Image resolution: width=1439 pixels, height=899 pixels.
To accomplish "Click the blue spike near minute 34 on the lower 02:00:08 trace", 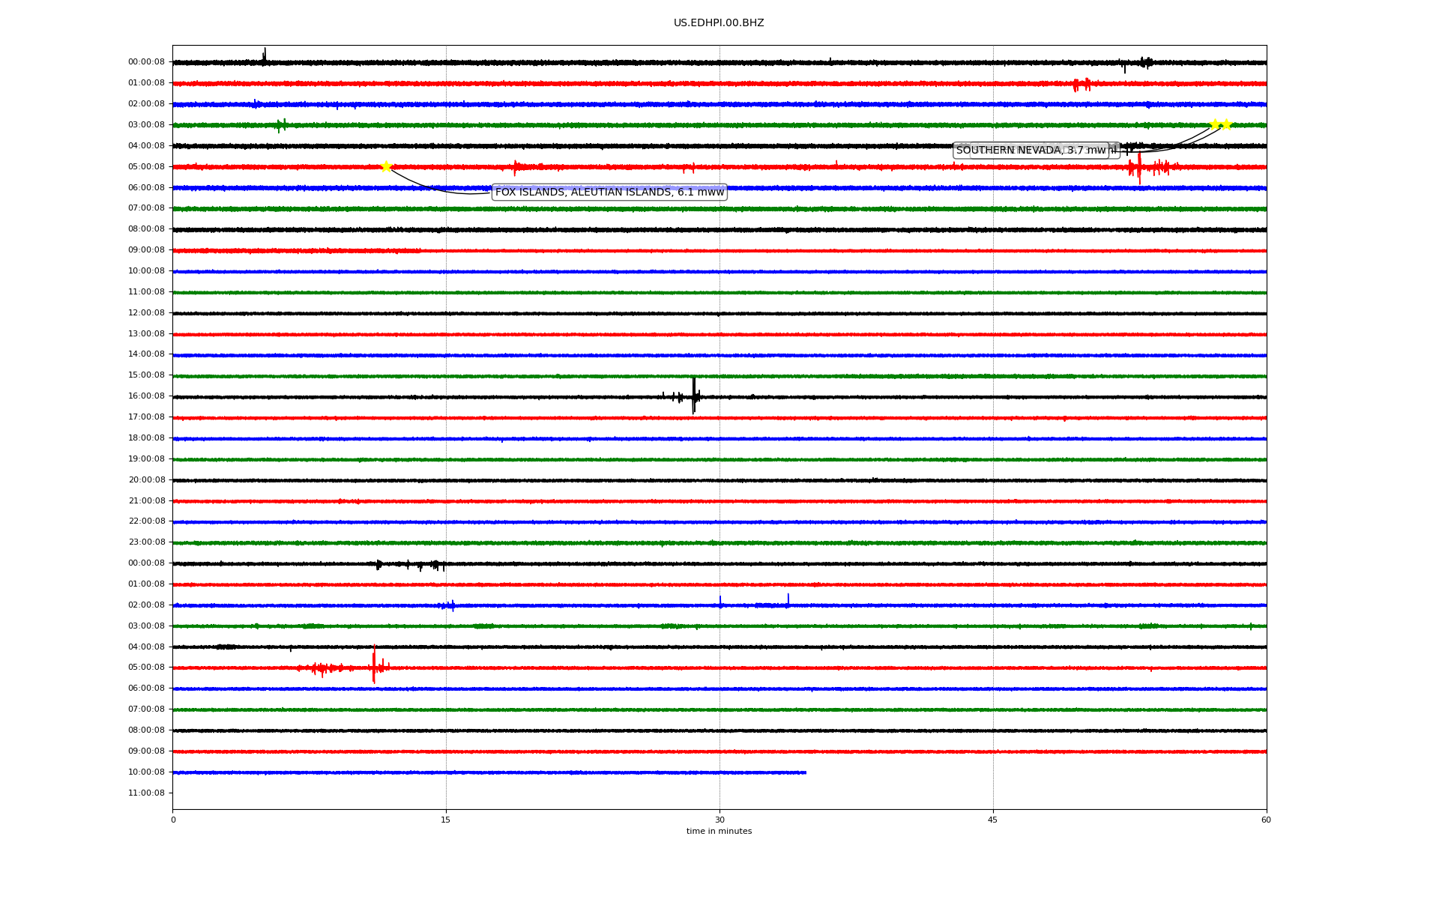I will [x=788, y=600].
